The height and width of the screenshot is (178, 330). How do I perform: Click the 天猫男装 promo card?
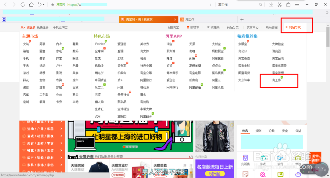[88, 169]
